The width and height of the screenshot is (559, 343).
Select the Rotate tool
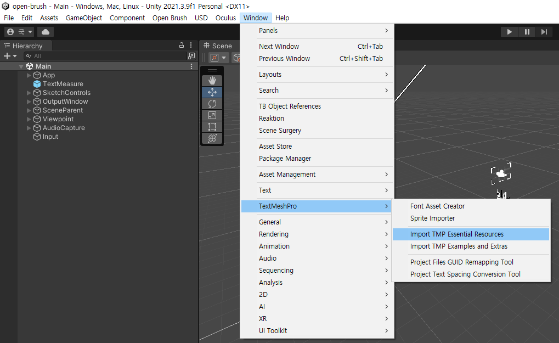coord(212,104)
